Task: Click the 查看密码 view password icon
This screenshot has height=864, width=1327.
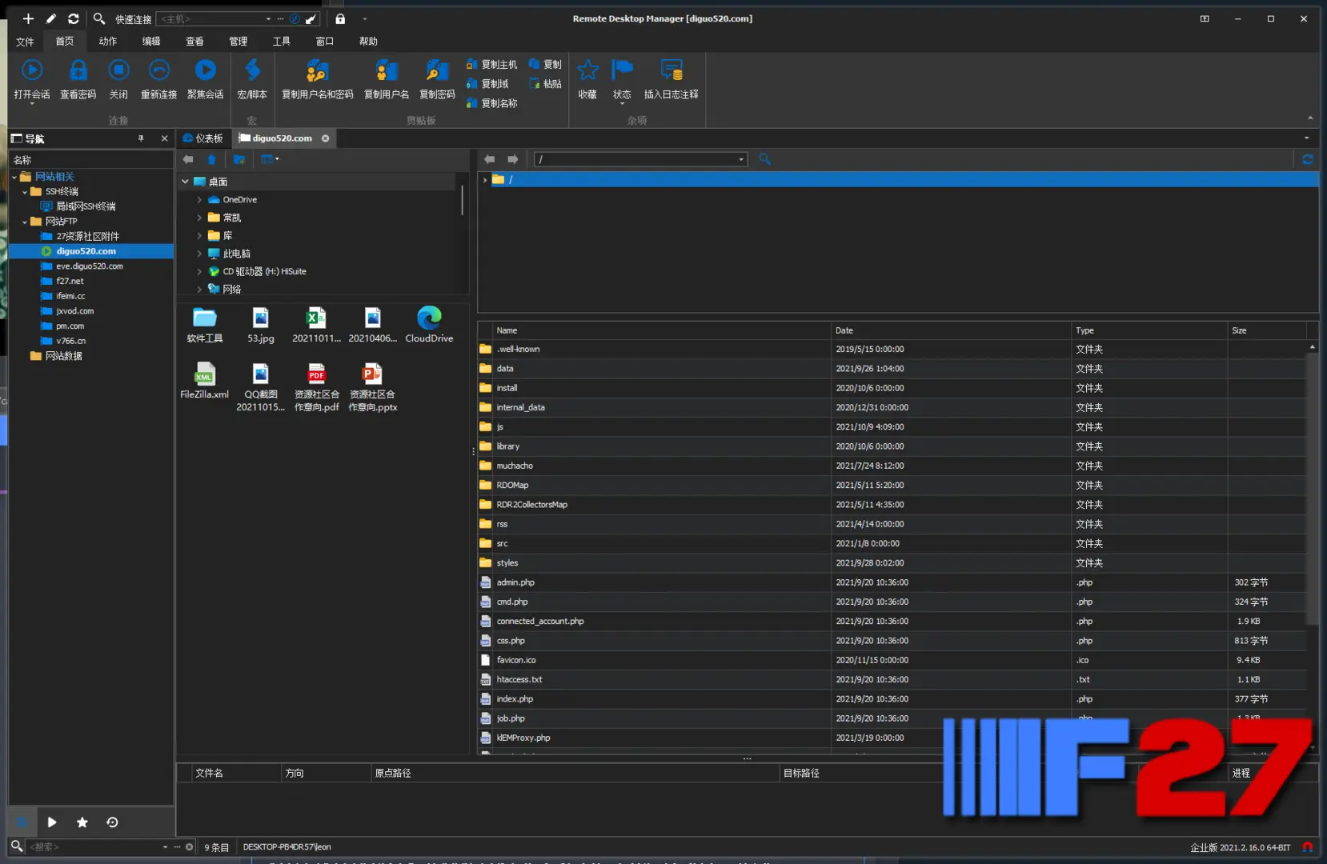Action: (78, 71)
